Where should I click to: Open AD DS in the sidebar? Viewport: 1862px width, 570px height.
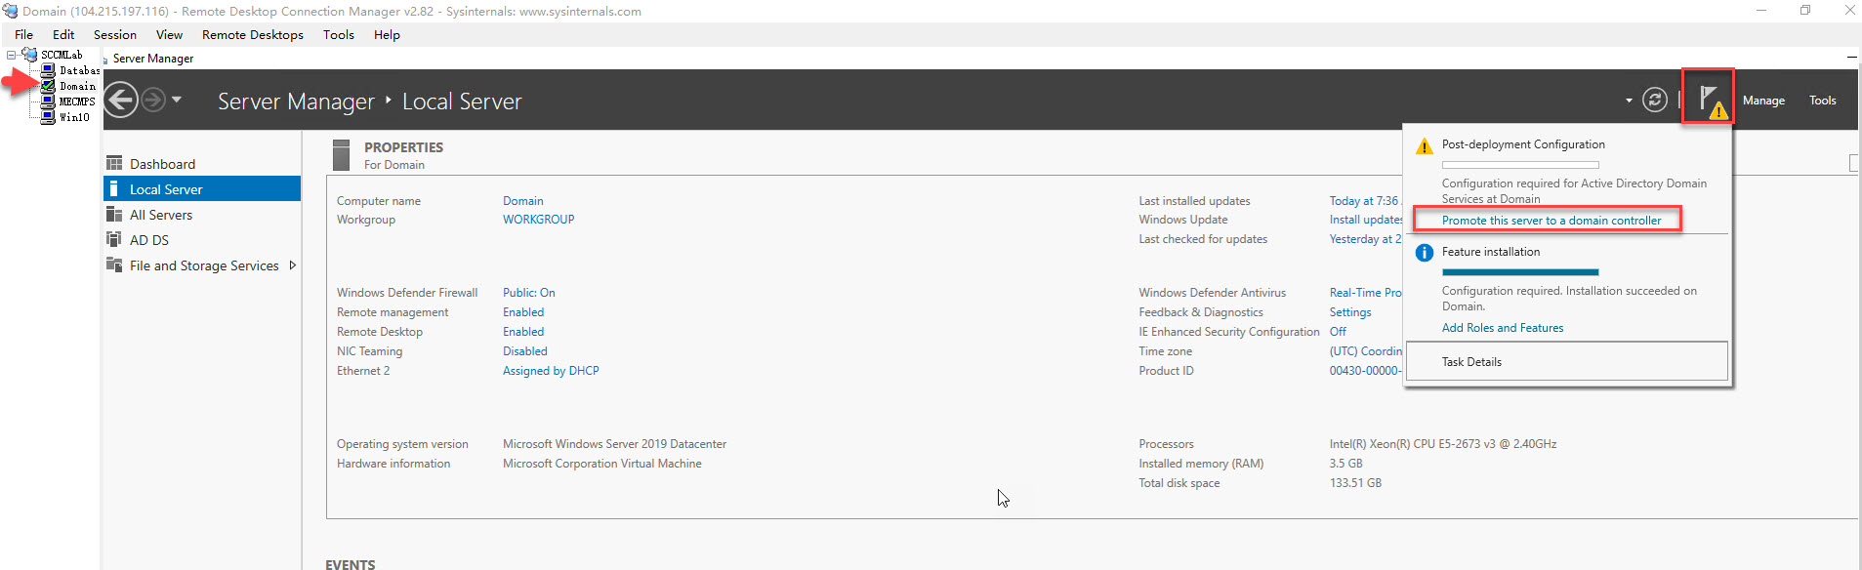[148, 240]
